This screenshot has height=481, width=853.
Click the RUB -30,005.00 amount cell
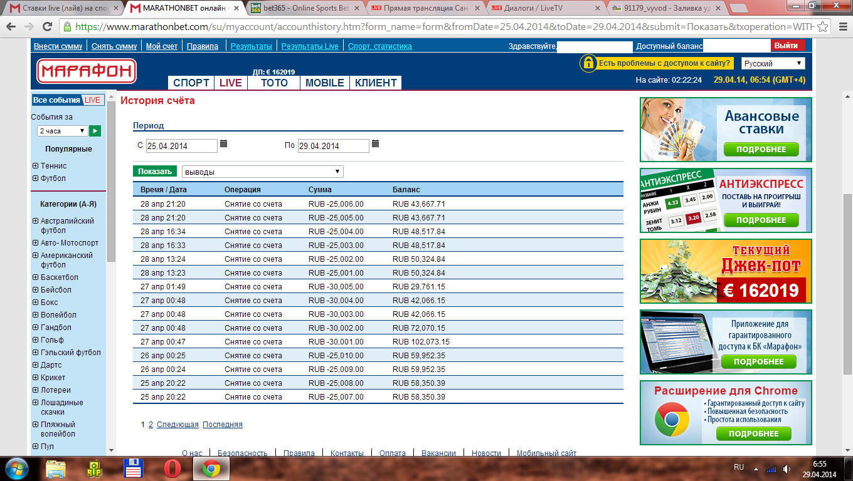336,287
